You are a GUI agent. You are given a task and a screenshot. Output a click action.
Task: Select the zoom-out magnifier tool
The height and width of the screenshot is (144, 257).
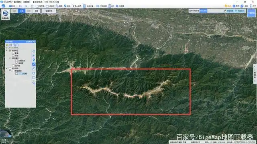[26, 6]
